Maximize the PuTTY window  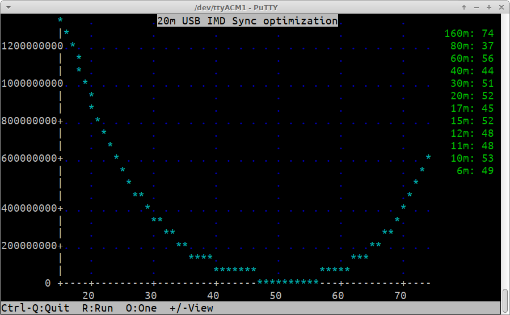coord(488,7)
